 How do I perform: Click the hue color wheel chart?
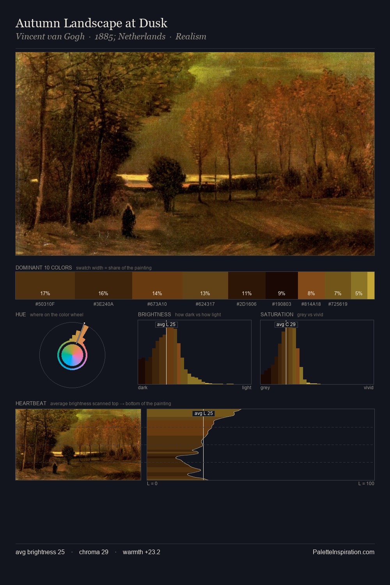[x=72, y=355]
